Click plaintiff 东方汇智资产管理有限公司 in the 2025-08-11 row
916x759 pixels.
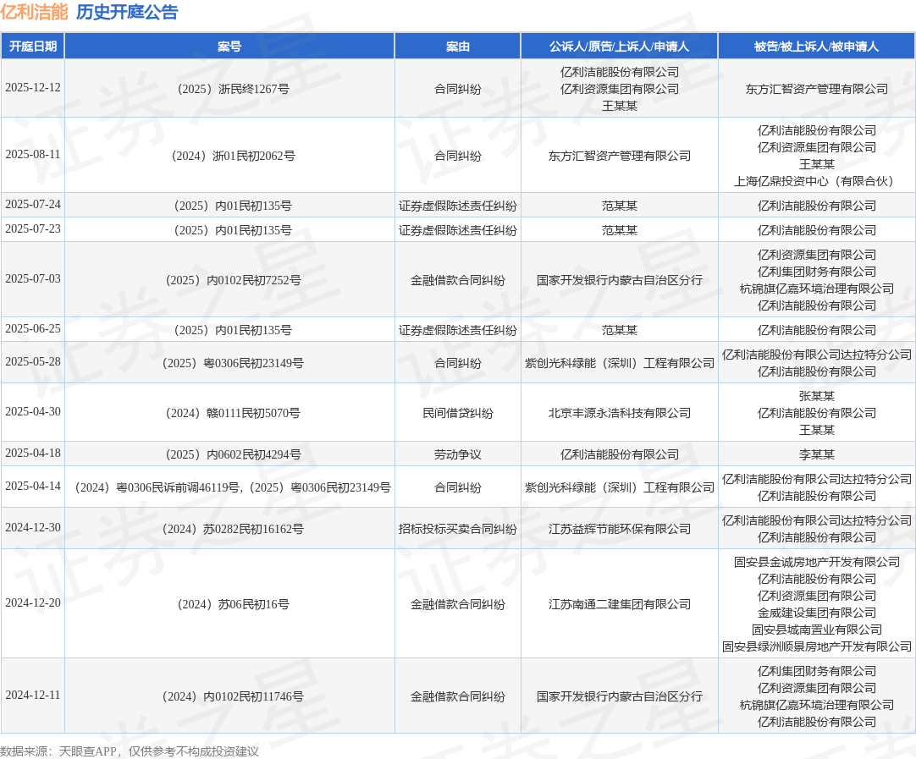[619, 156]
